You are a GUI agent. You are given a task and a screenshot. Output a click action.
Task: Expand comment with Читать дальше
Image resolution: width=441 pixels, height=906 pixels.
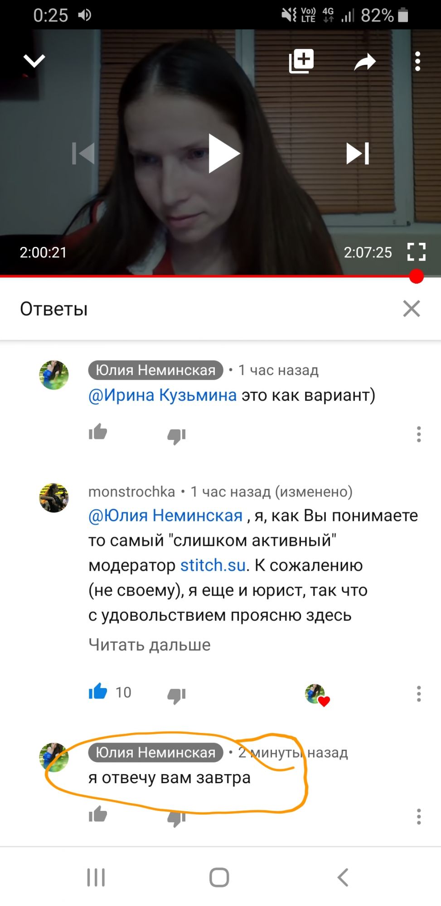pos(150,645)
